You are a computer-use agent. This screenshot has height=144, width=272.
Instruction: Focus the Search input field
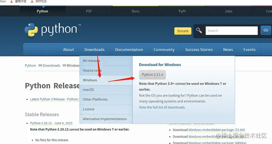click(x=232, y=30)
